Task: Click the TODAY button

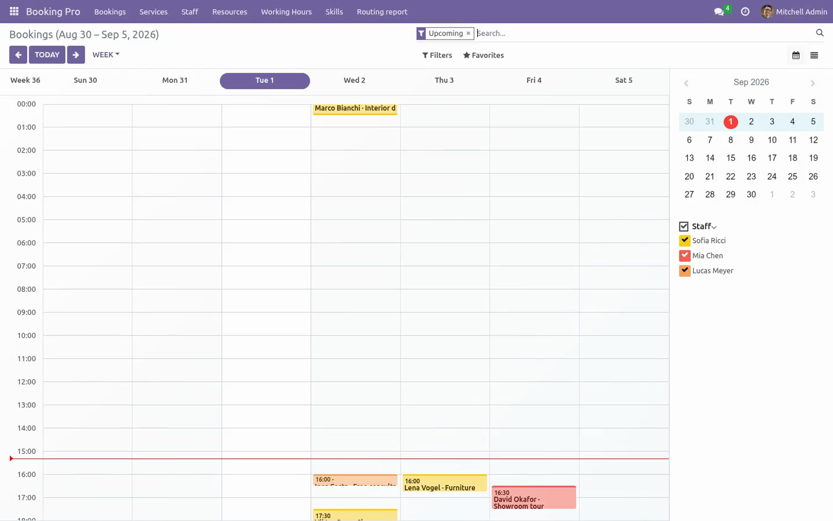Action: (x=47, y=55)
